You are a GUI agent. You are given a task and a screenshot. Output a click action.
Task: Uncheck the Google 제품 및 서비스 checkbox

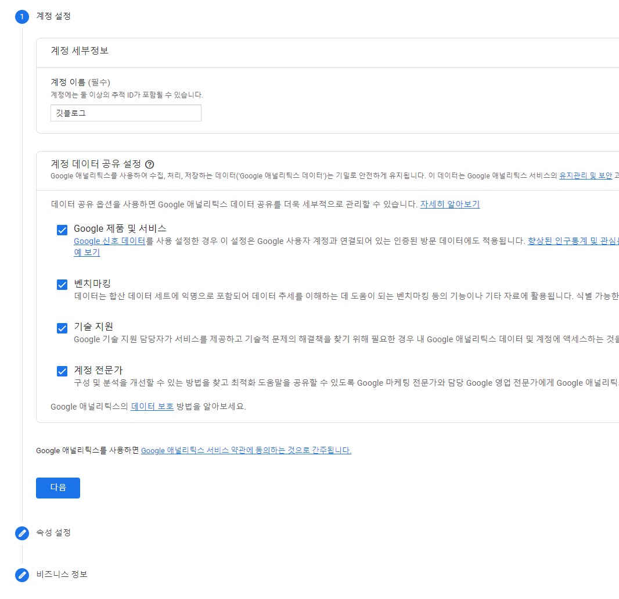[x=62, y=229]
